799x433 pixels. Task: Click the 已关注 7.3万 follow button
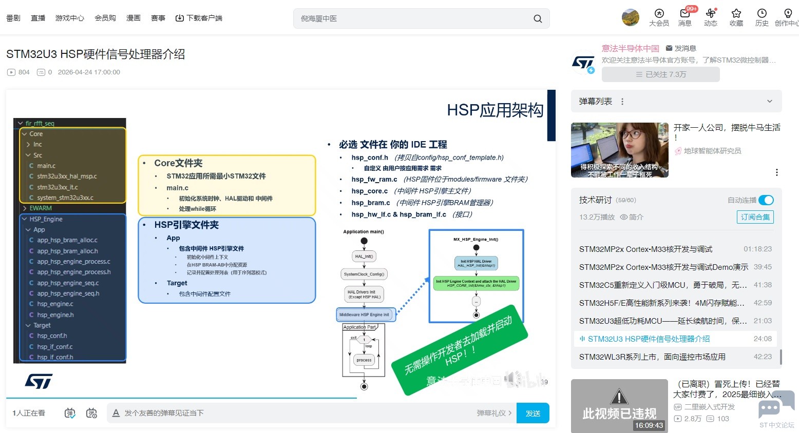pos(661,74)
